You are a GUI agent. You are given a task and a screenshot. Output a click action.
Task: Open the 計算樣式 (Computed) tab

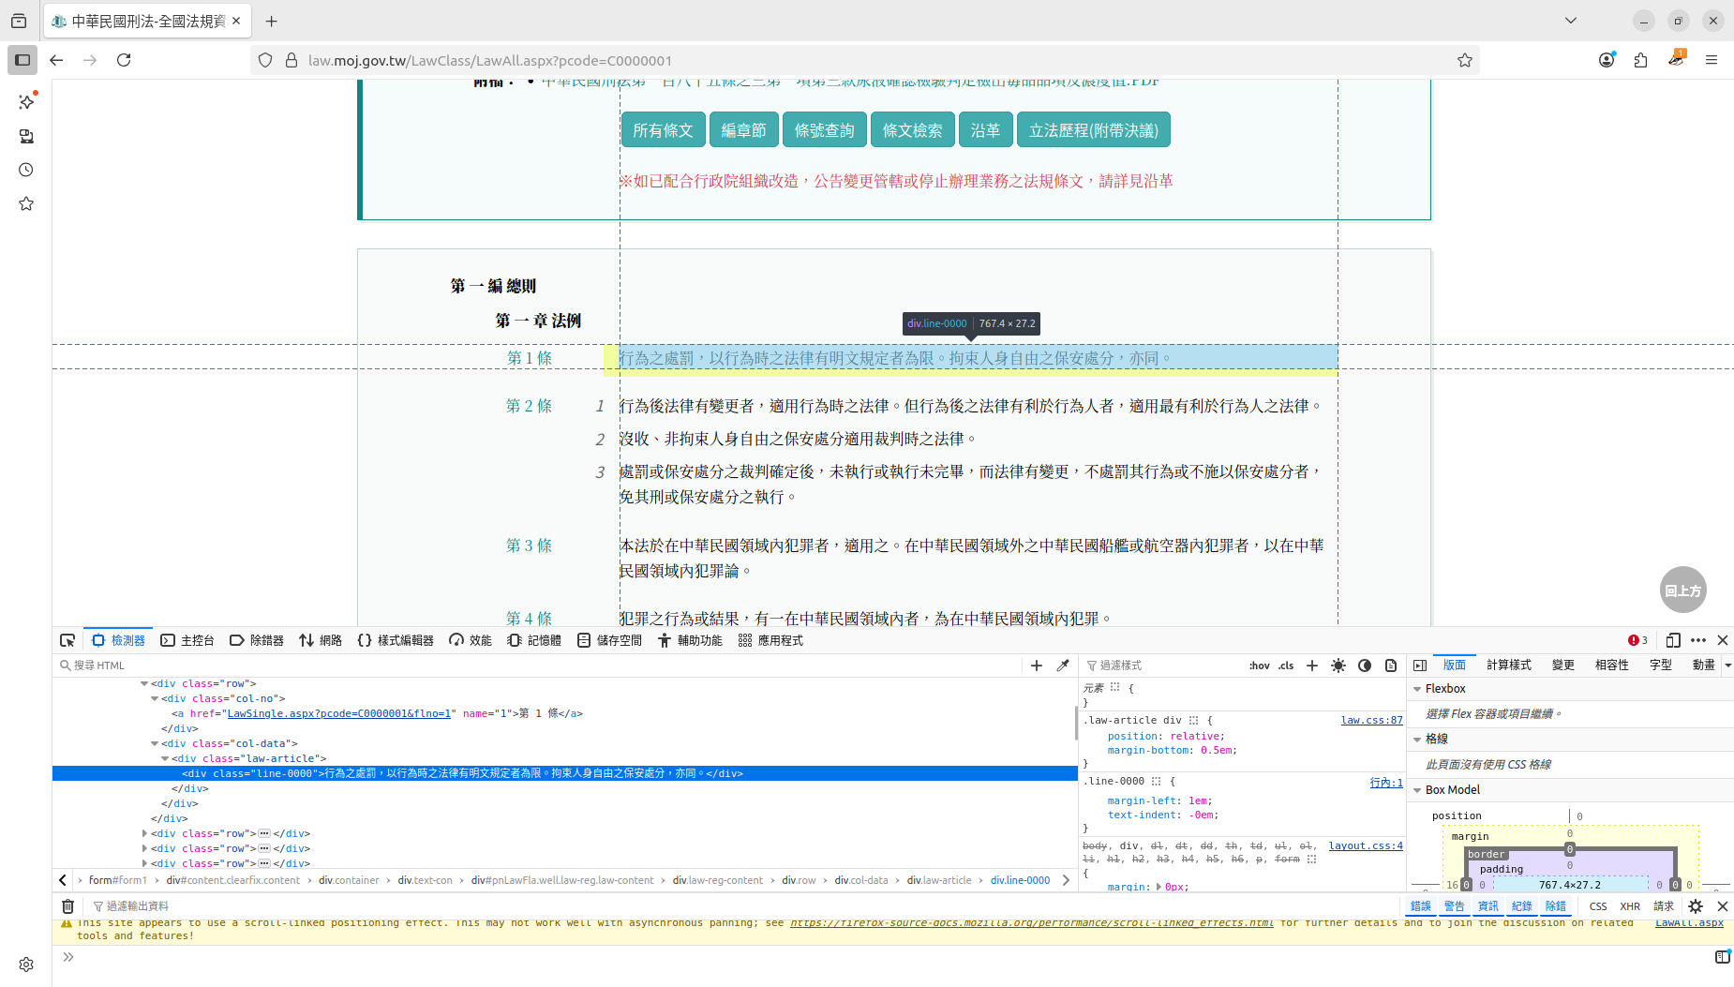point(1508,665)
